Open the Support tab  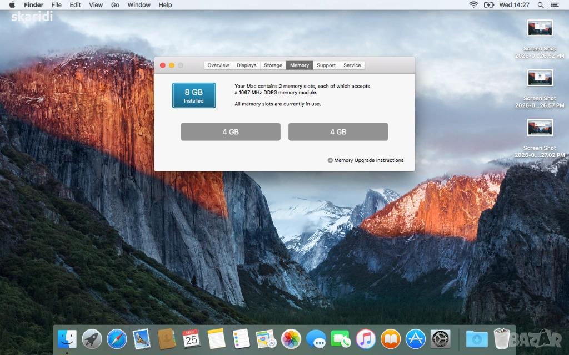[326, 65]
